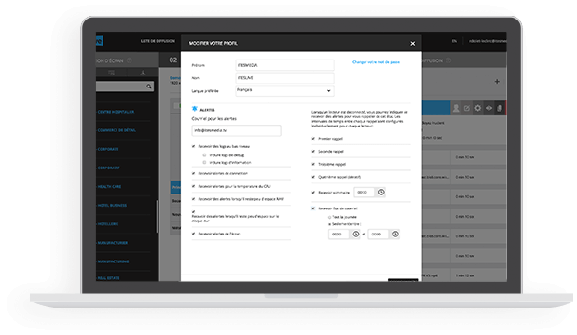Enable Inclure logs de debug
This screenshot has height=335, width=577.
204,155
